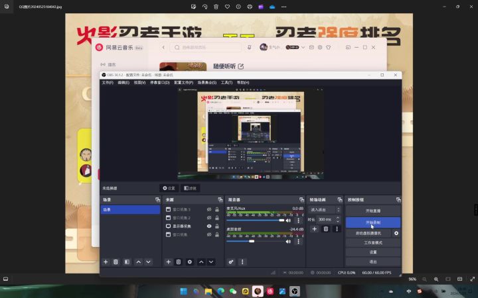This screenshot has width=478, height=298.
Task: Open the 帮助(H) menu in OBS
Action: [x=243, y=82]
